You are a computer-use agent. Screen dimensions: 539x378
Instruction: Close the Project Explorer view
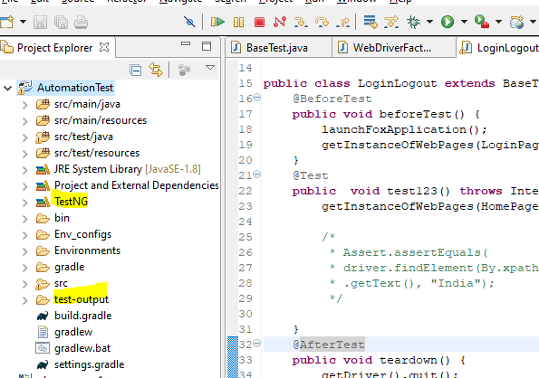coord(104,47)
